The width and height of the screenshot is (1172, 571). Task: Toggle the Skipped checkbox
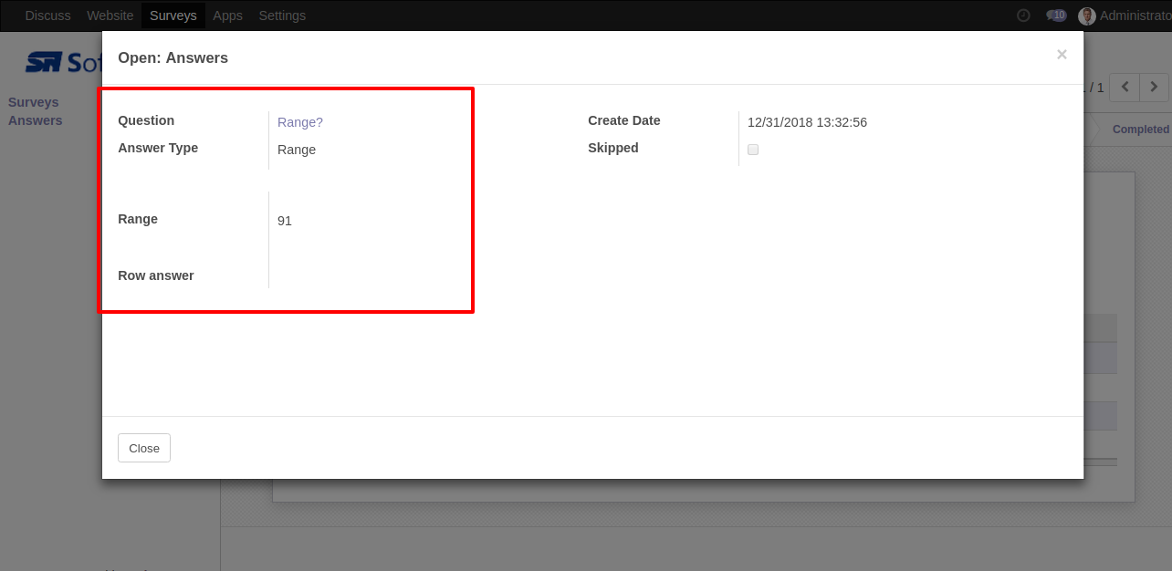753,150
